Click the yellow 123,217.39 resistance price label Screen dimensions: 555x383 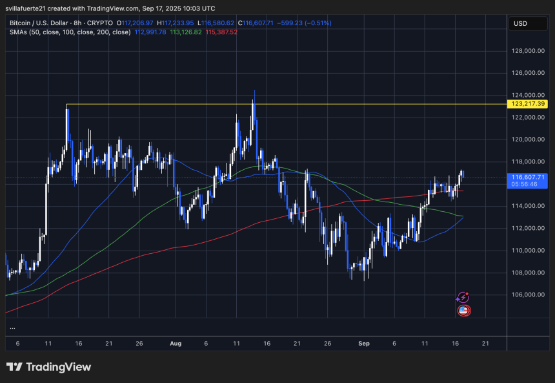point(528,103)
